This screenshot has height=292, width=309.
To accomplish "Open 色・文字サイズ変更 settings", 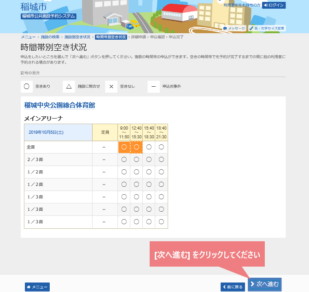I will click(267, 28).
